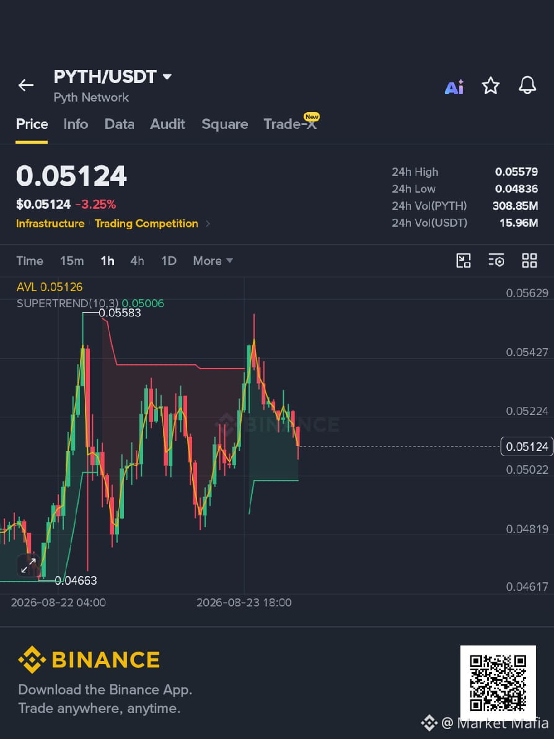Click the Pyth Network subtitle

click(x=91, y=97)
